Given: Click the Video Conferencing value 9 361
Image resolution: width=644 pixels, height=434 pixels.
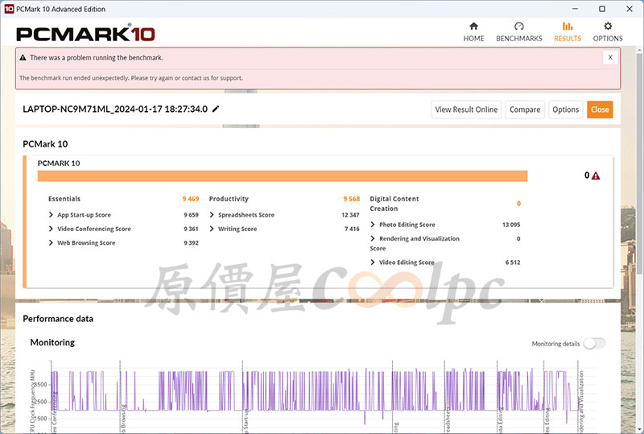Looking at the screenshot, I should pos(191,229).
